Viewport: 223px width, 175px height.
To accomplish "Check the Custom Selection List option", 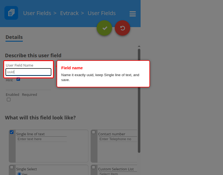I will (x=93, y=167).
